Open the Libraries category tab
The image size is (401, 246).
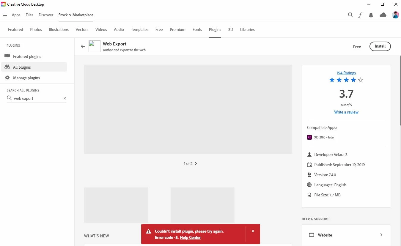click(x=247, y=29)
